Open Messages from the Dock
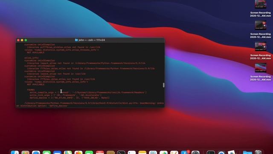Screen dimensions: 273x154 46,152
